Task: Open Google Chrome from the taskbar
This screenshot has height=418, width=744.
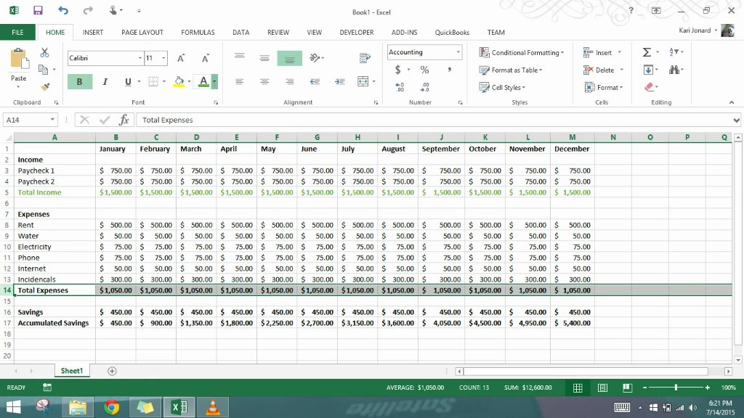Action: pos(111,406)
